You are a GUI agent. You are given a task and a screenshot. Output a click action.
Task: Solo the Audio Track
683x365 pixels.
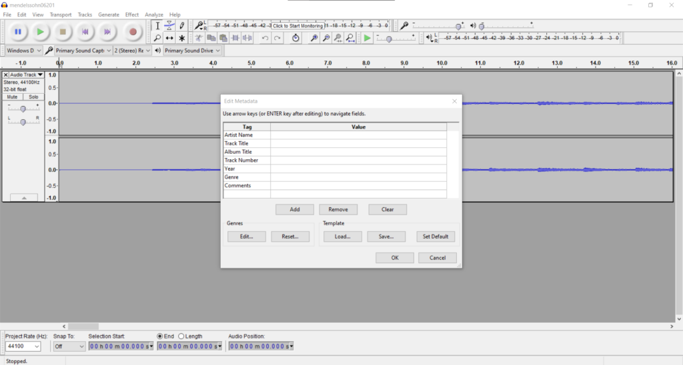[33, 97]
